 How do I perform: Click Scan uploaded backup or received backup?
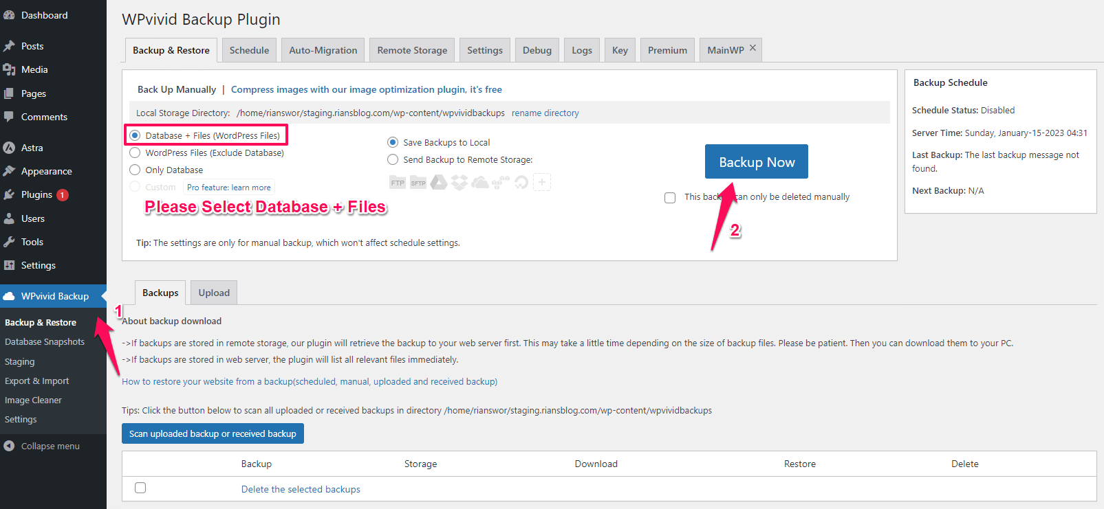coord(213,433)
